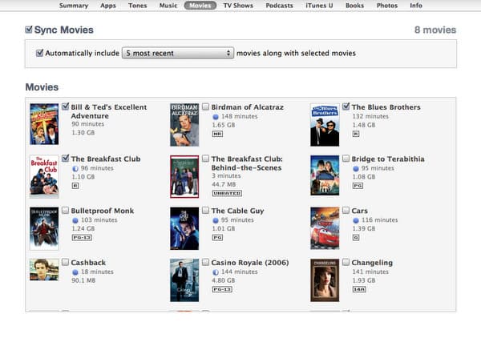The height and width of the screenshot is (342, 481).
Task: Click the unwatched dot for Birdman of Alcatraz
Action: 216,117
